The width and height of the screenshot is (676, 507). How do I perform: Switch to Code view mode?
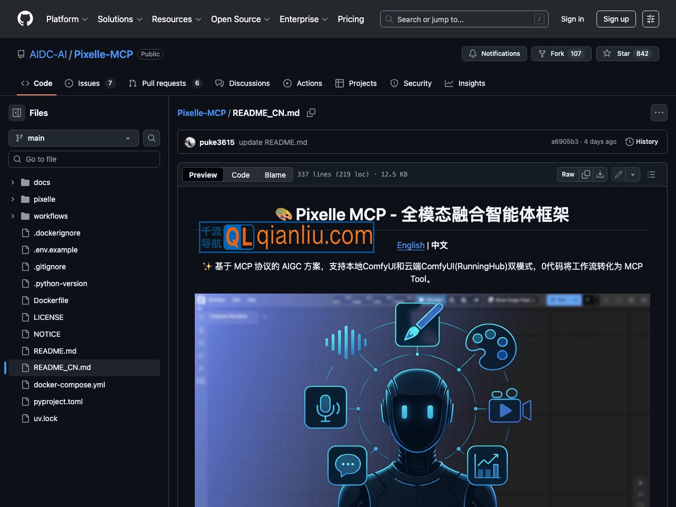pyautogui.click(x=241, y=175)
